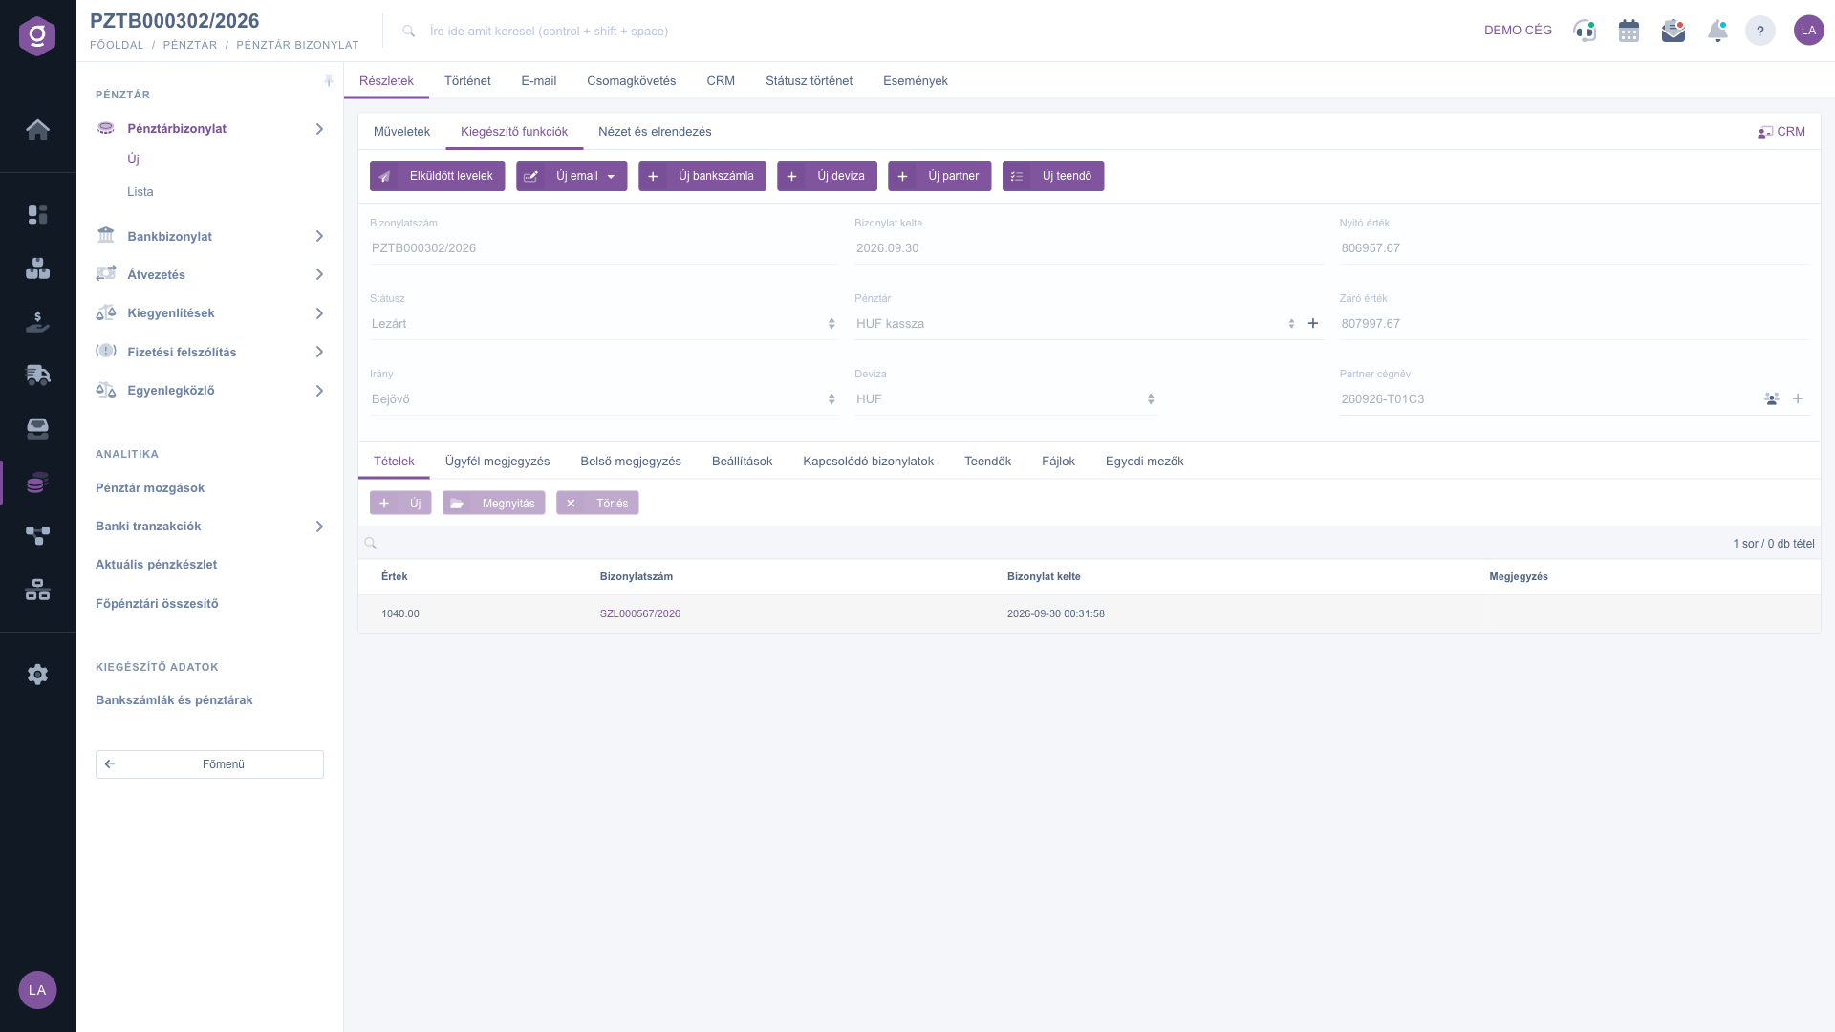Screen dimensions: 1835x1032
Task: Open the SZL000567/2026 document link
Action: 639,614
